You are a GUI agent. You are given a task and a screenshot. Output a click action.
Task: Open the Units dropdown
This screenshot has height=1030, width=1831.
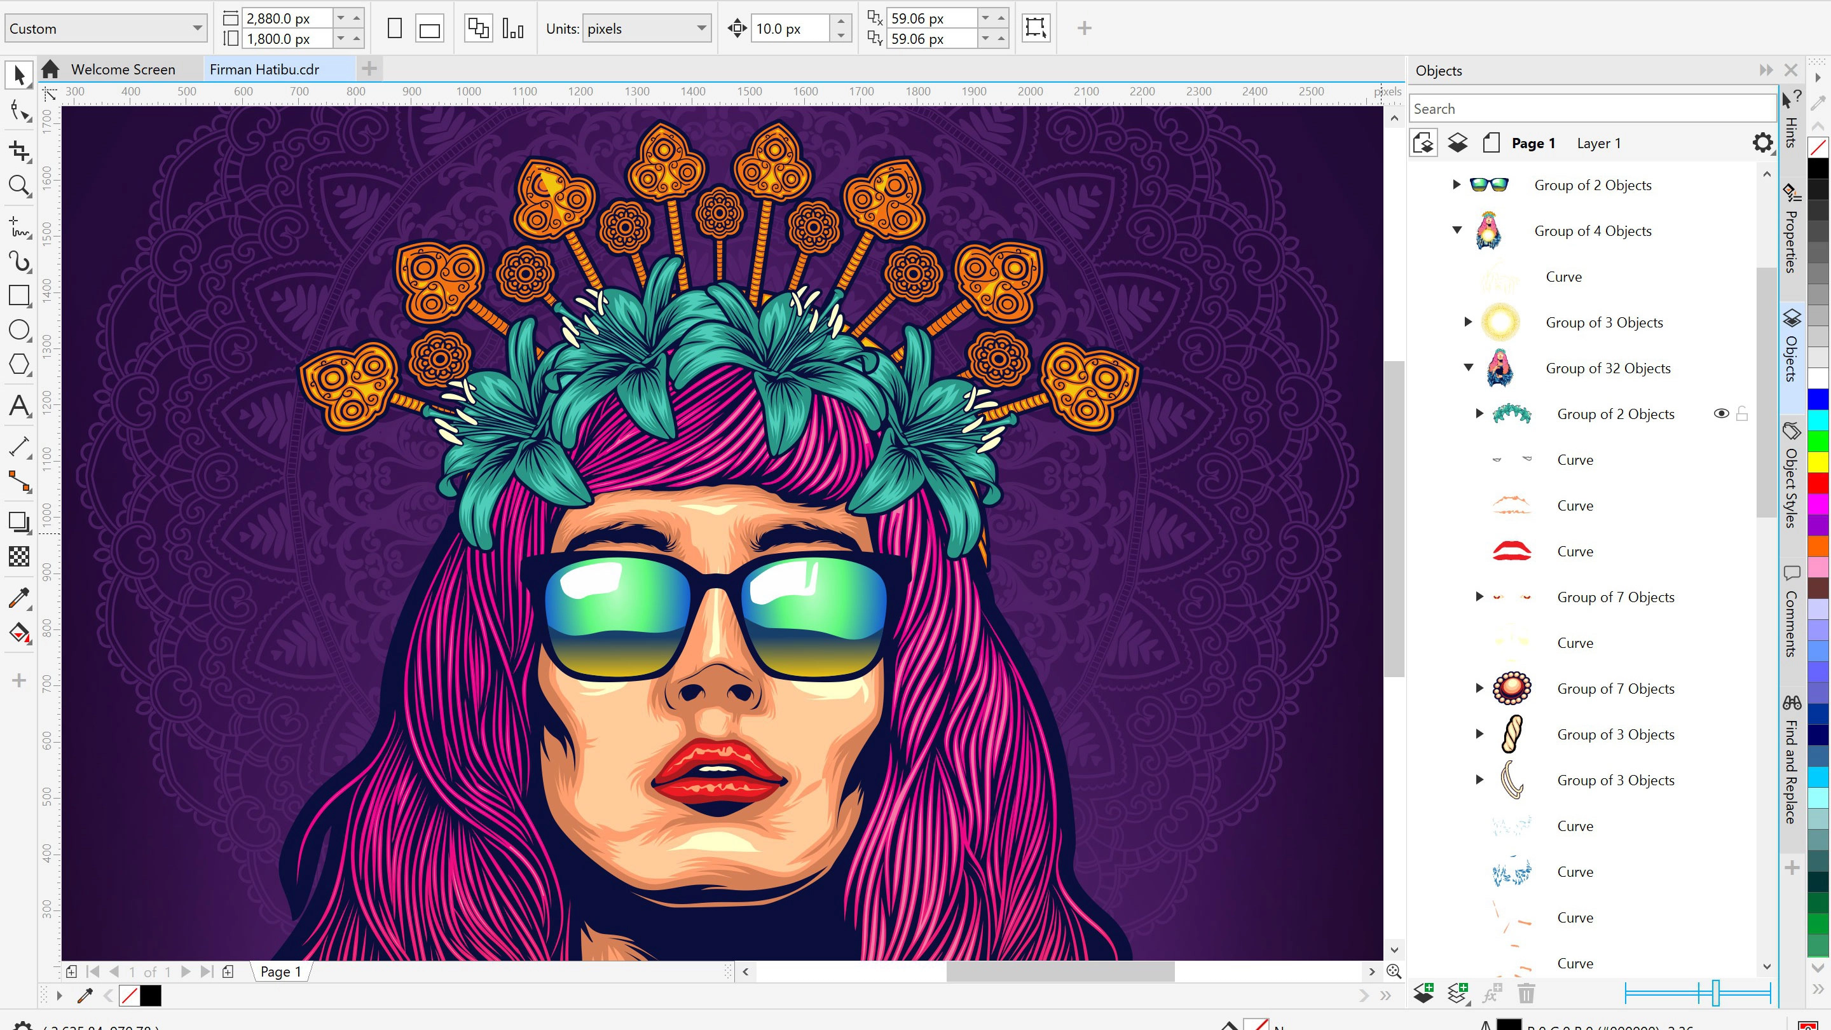tap(701, 29)
